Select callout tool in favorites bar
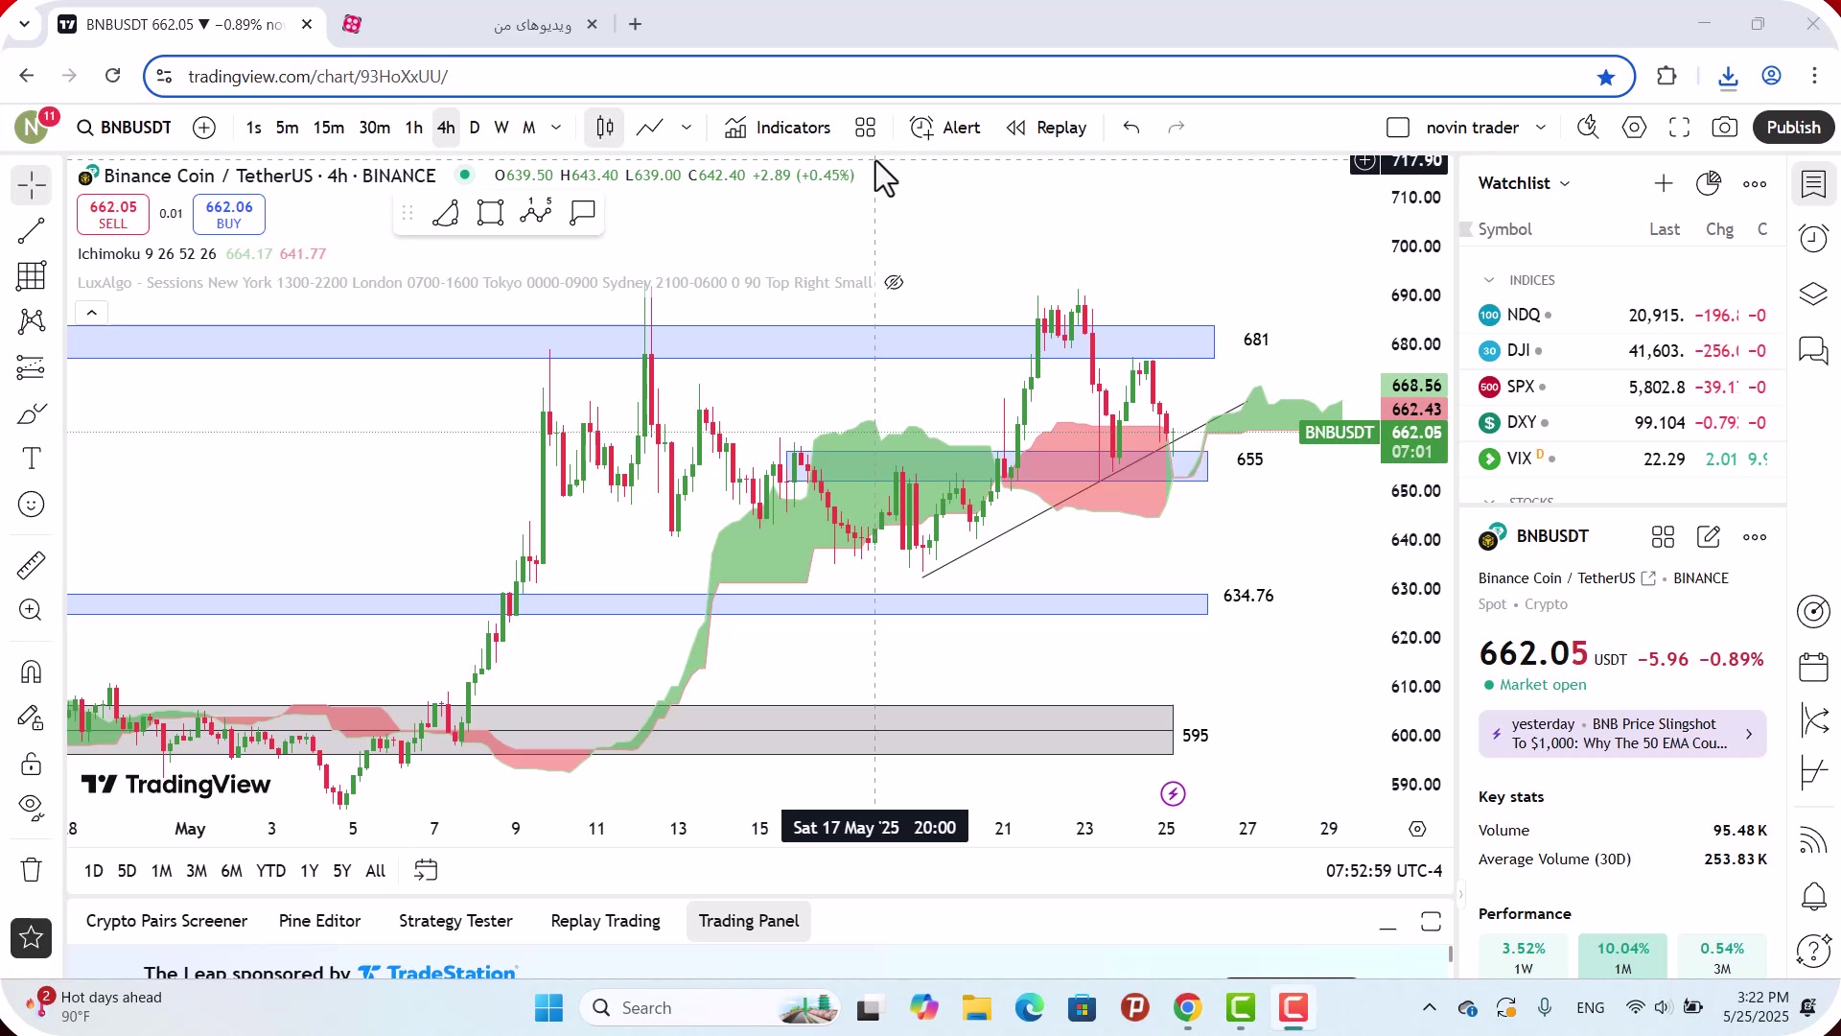The width and height of the screenshot is (1841, 1036). tap(582, 213)
